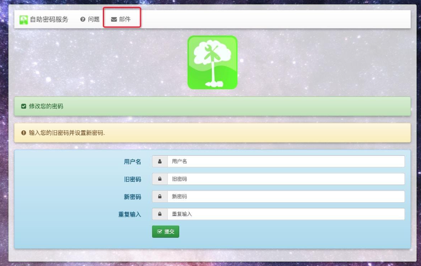421x266 pixels.
Task: Click the 重复输入 form label
Action: (129, 214)
